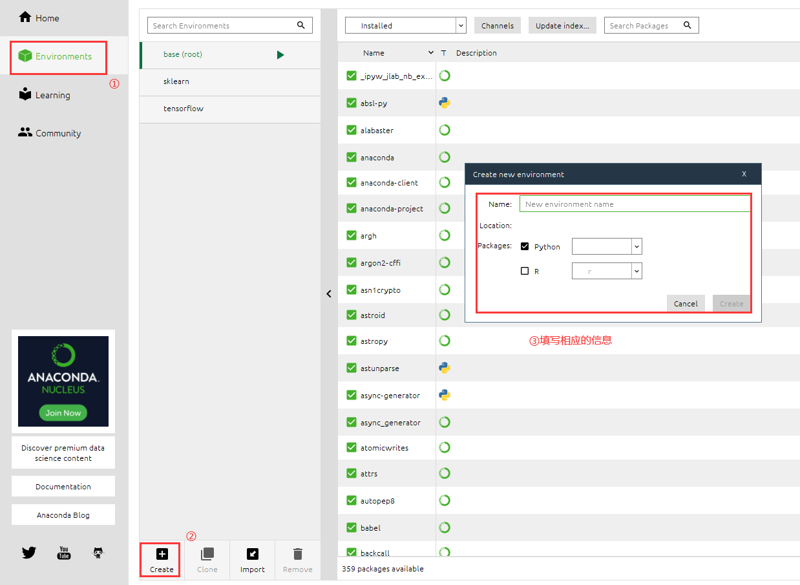Select the sklearn environment
800x585 pixels.
(230, 82)
